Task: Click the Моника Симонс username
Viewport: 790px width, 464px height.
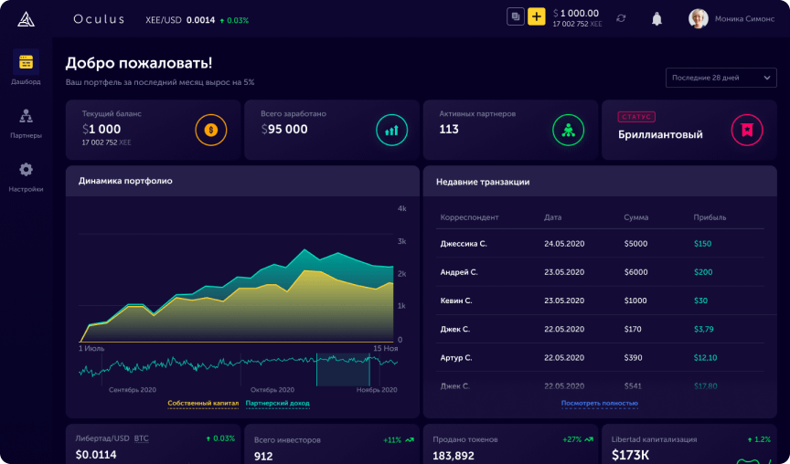Action: pyautogui.click(x=744, y=19)
